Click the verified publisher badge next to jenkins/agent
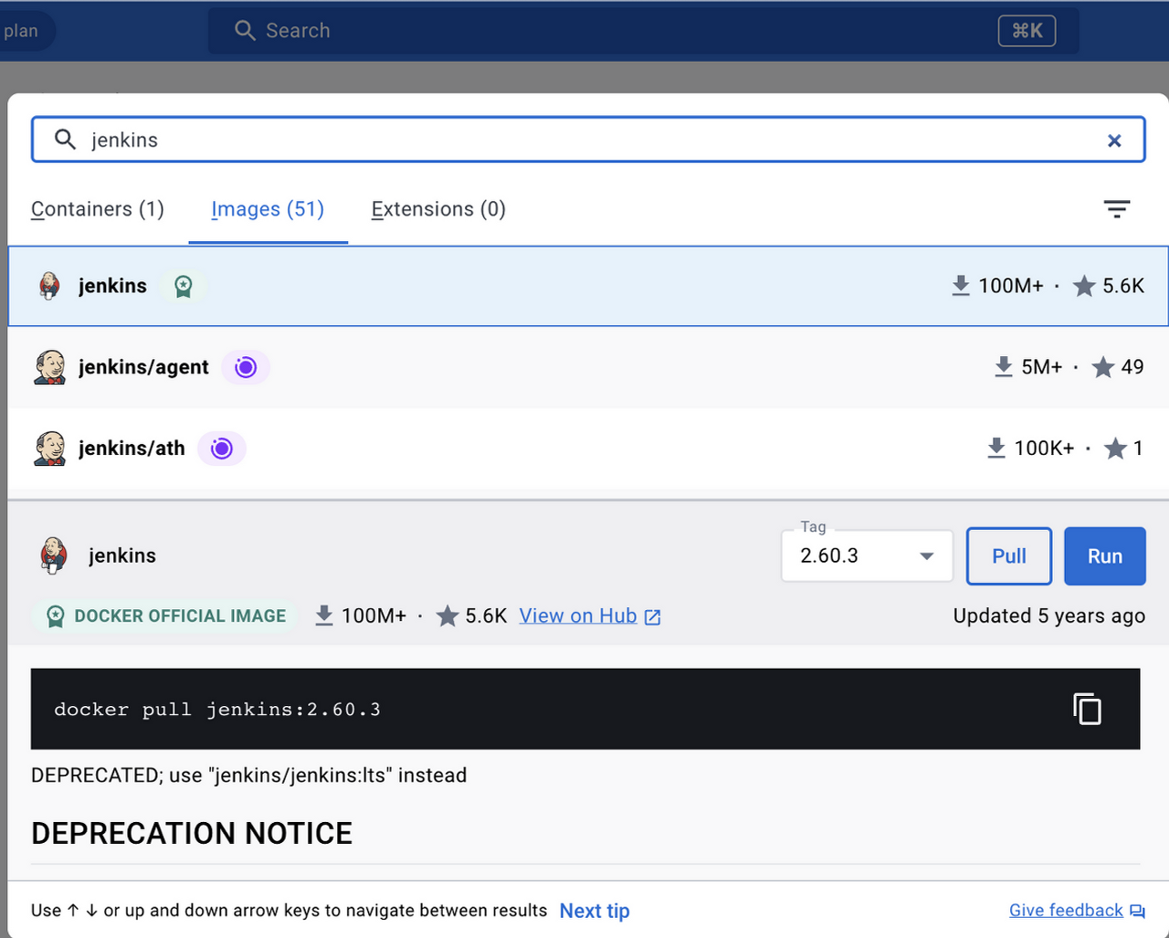This screenshot has height=938, width=1169. tap(246, 367)
